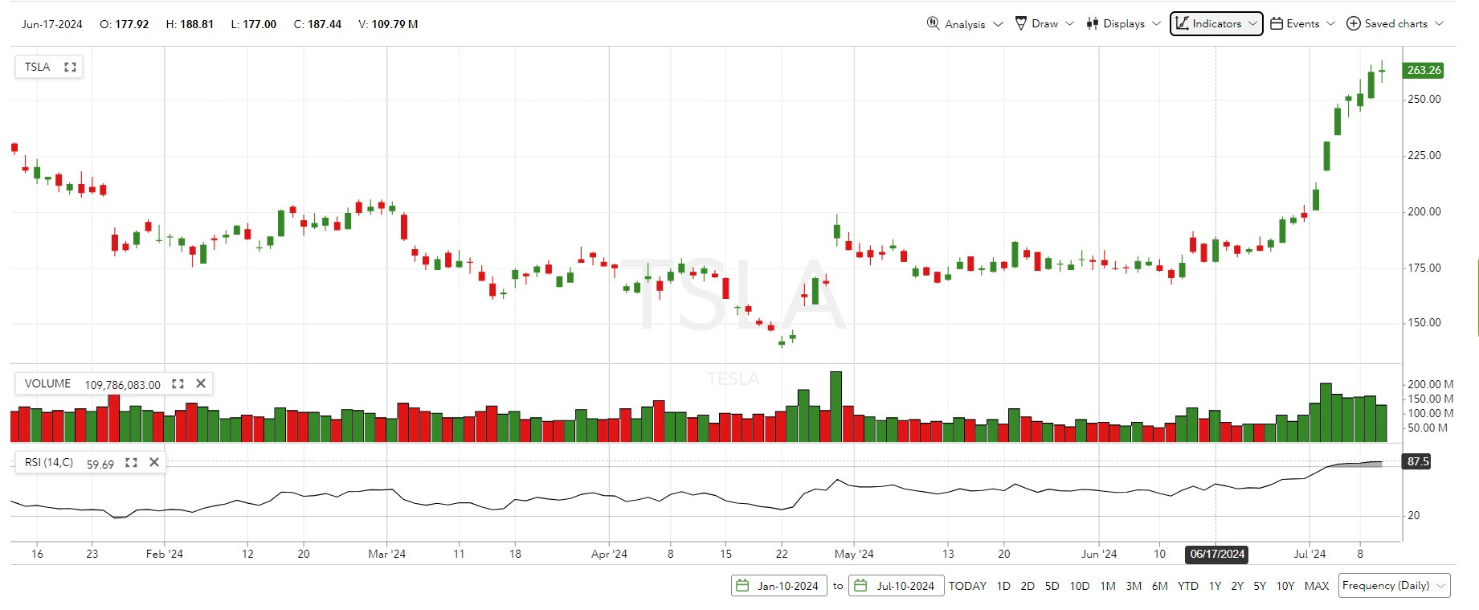Open start date calendar icon

pos(743,585)
